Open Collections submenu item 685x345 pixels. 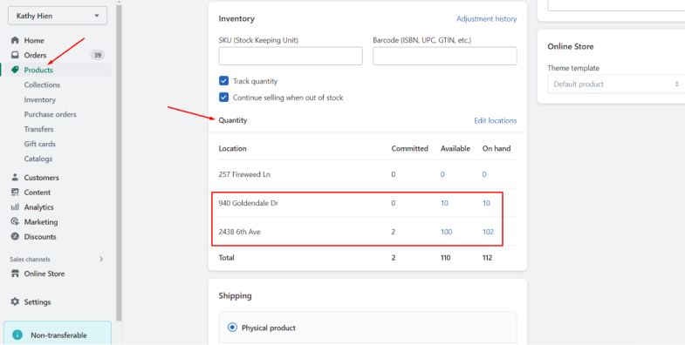pyautogui.click(x=42, y=85)
